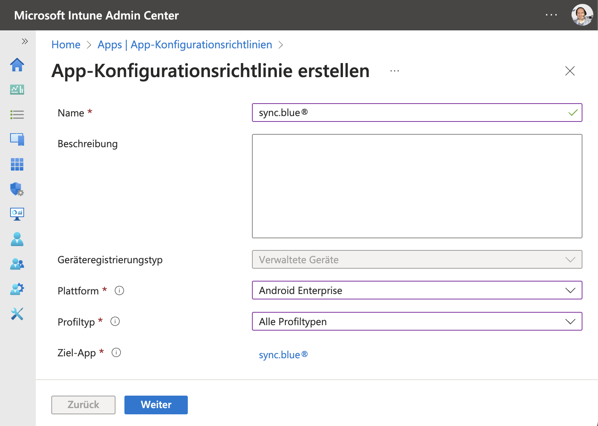Show info tooltip for Profiltyp
598x426 pixels.
(x=115, y=321)
